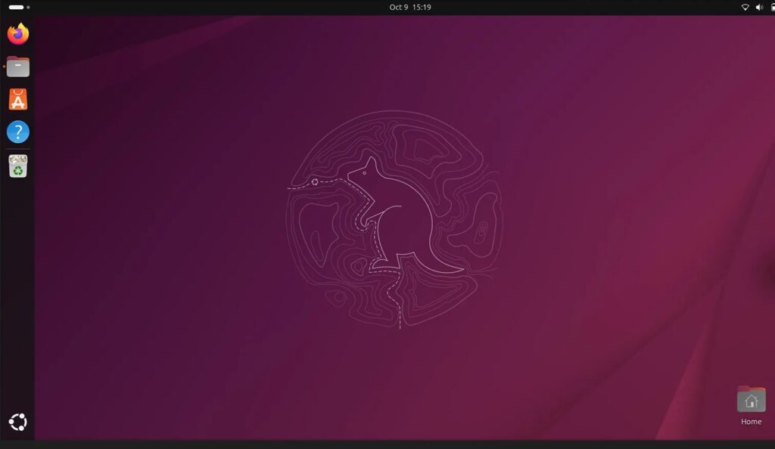Switch to the second workspace dot
The width and height of the screenshot is (775, 449).
[29, 8]
